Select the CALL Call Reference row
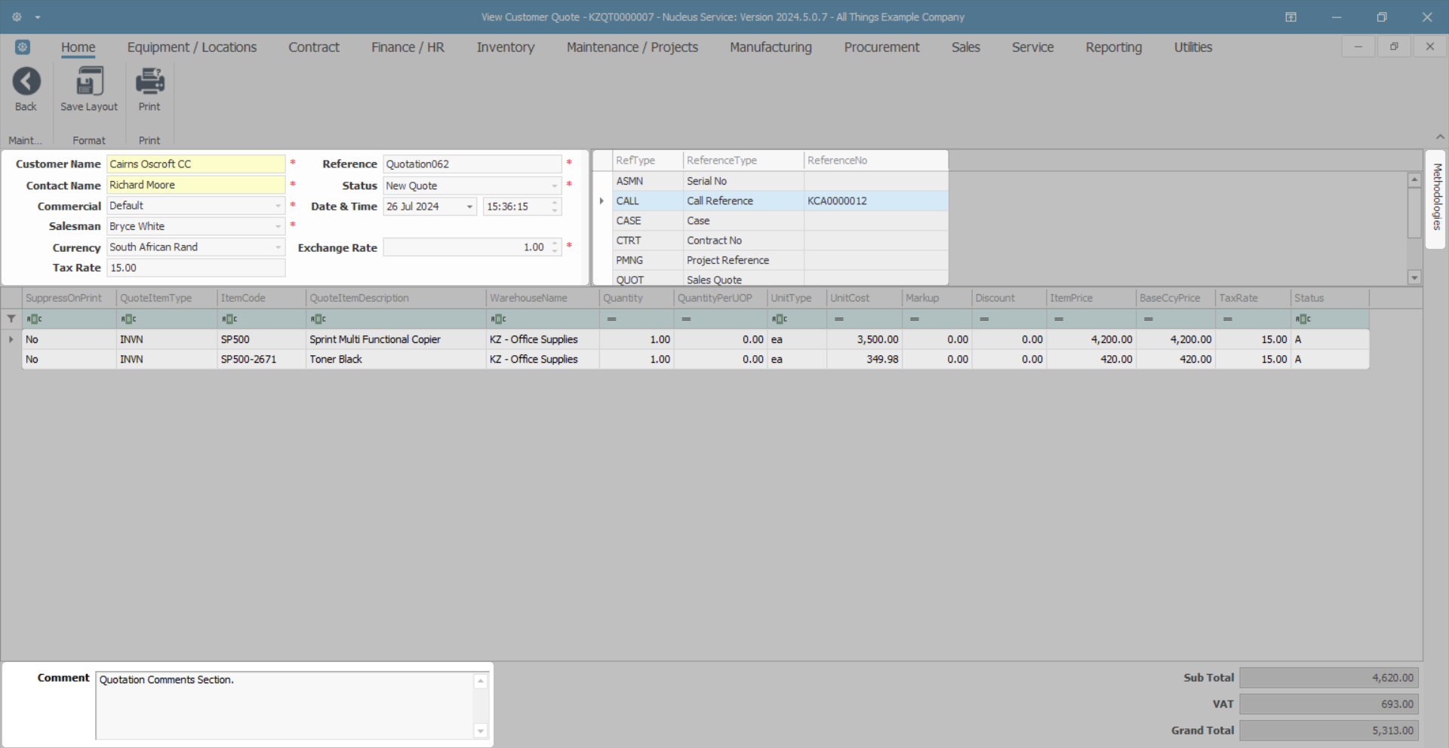 point(780,201)
